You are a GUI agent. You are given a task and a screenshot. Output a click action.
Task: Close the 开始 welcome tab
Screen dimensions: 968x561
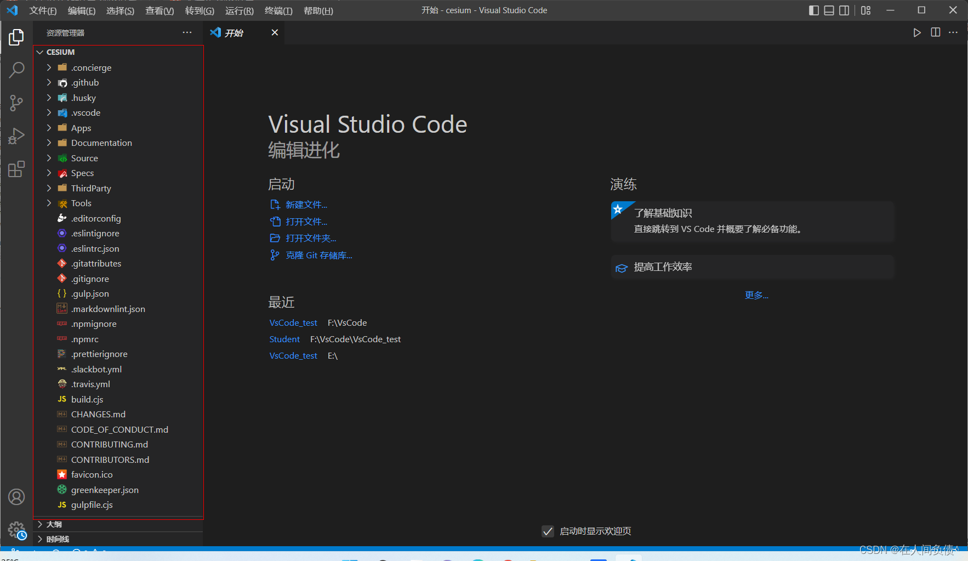click(x=275, y=33)
